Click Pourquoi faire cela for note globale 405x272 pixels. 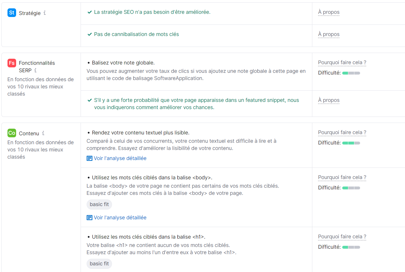(342, 62)
